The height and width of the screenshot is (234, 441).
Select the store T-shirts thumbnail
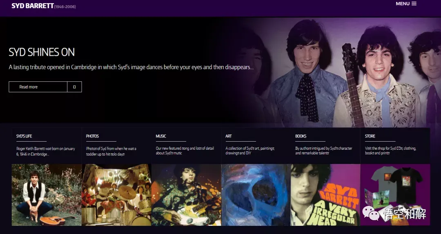[395, 195]
